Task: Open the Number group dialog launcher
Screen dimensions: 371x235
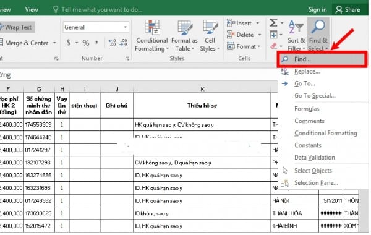Action: coord(127,59)
